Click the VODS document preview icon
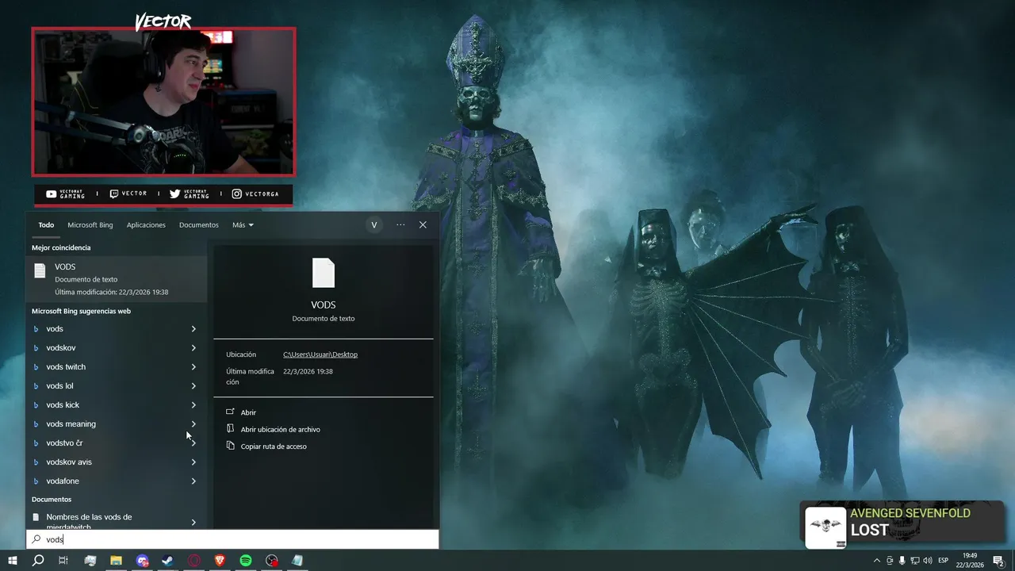 324,273
